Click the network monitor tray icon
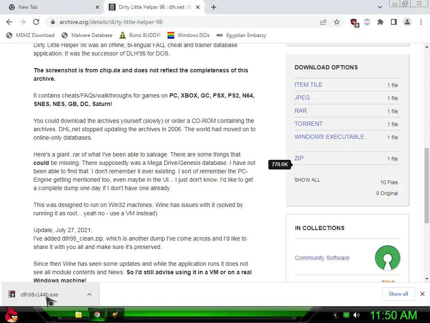The height and width of the screenshot is (323, 430). 346,315
